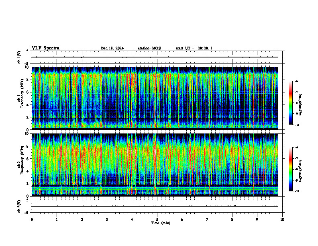The width and height of the screenshot is (318, 246).
Task: Click the "-6" label on the ch.1 color bar
Action: coord(296,81)
